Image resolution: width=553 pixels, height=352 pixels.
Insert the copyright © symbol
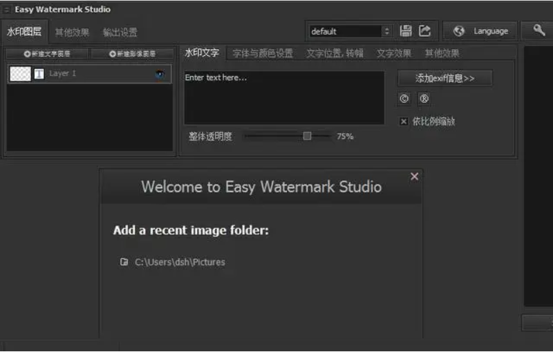coord(404,98)
